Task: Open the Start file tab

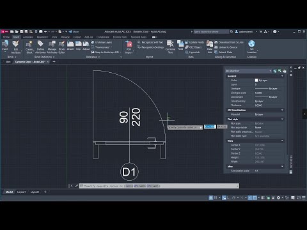Action: (8, 62)
